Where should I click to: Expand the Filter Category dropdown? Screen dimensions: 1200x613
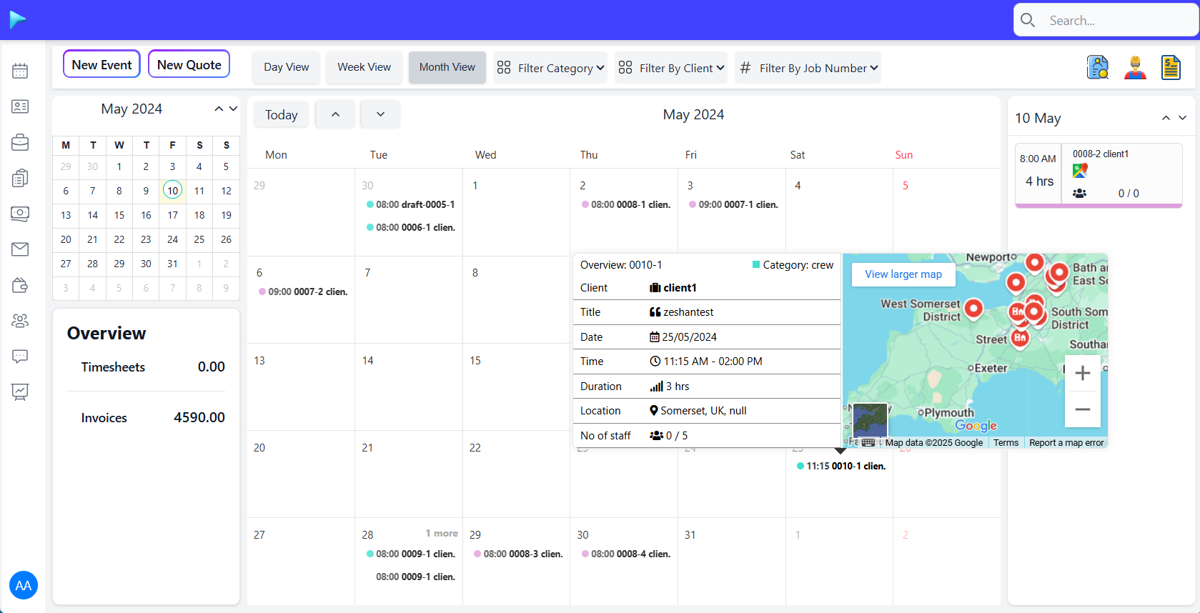550,68
